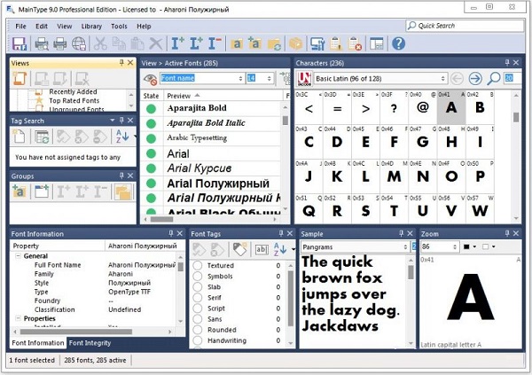This screenshot has width=532, height=375.
Task: Select the @ character cell
Action: 423,107
